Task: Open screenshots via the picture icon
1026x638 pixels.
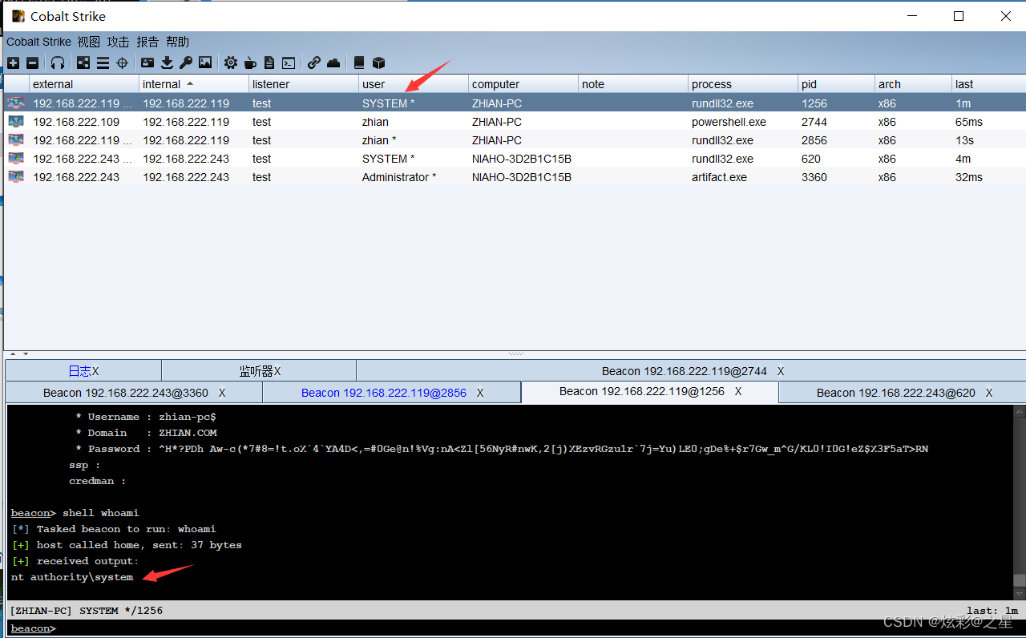Action: 205,63
